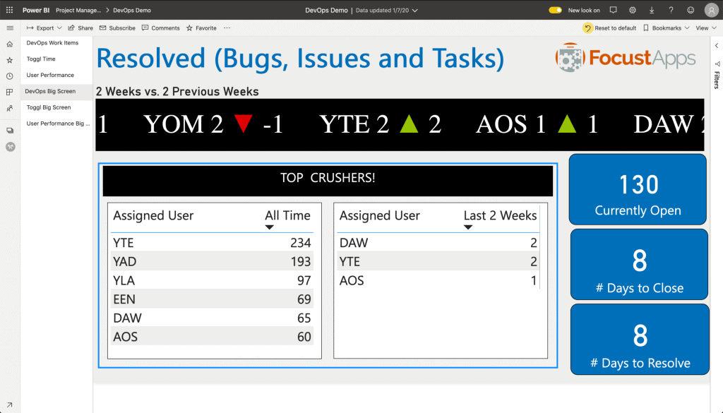Sort by the All Time column header
The width and height of the screenshot is (723, 413).
point(287,216)
